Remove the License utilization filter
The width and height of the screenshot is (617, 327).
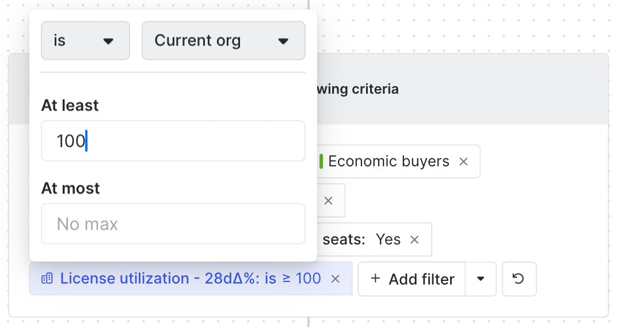(335, 279)
